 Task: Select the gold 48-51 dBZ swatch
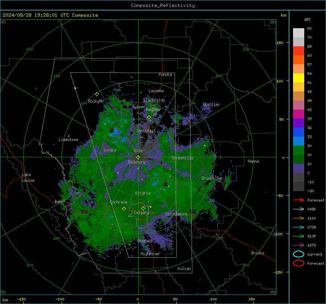click(x=298, y=87)
